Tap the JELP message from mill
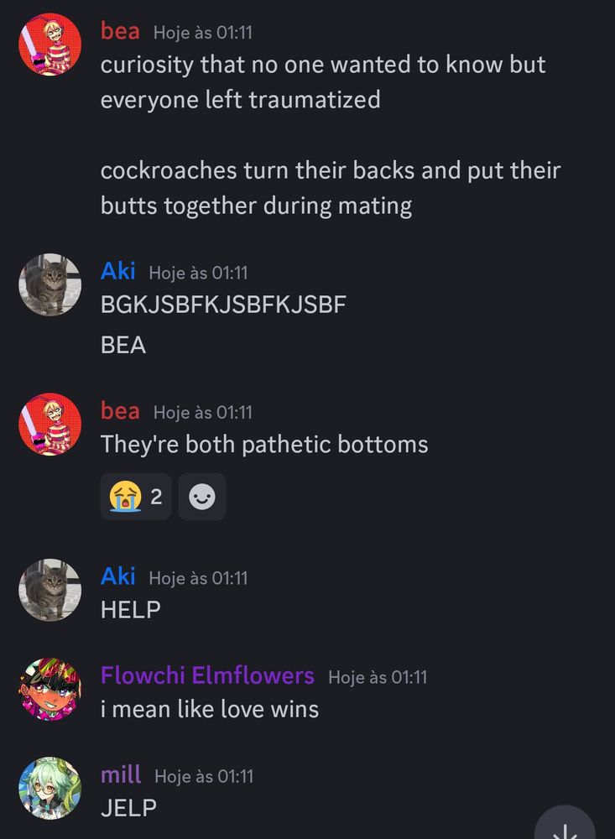615x839 pixels. pos(128,808)
